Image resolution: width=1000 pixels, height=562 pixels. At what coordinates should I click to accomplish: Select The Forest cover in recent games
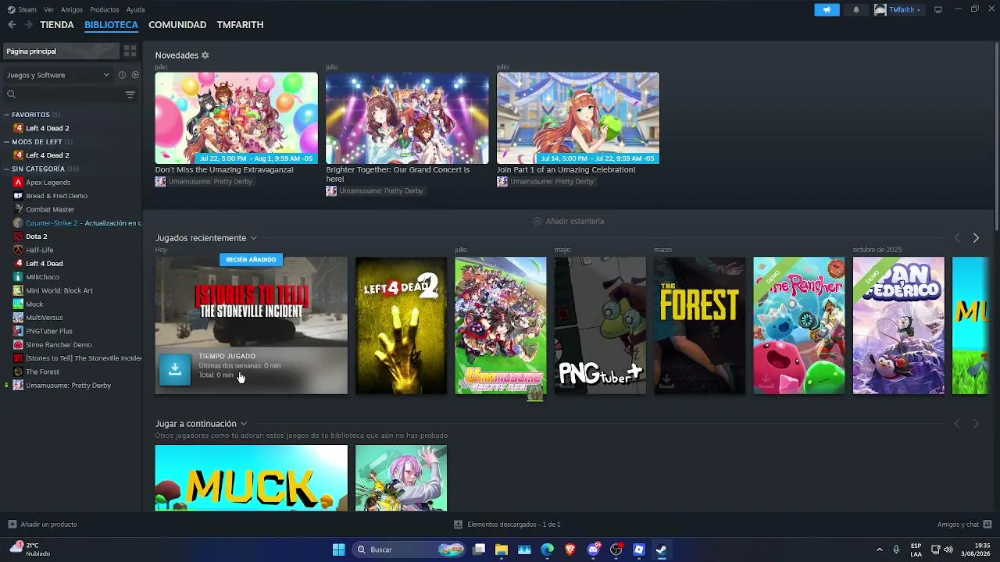point(699,325)
